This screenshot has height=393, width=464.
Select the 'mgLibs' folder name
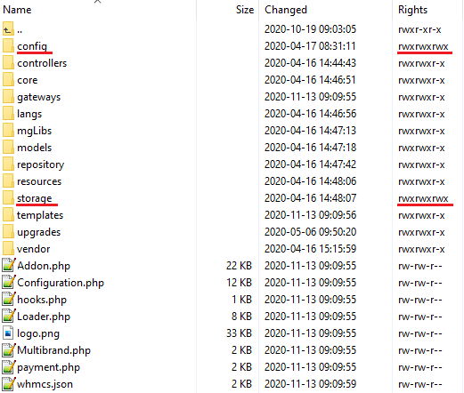(34, 131)
